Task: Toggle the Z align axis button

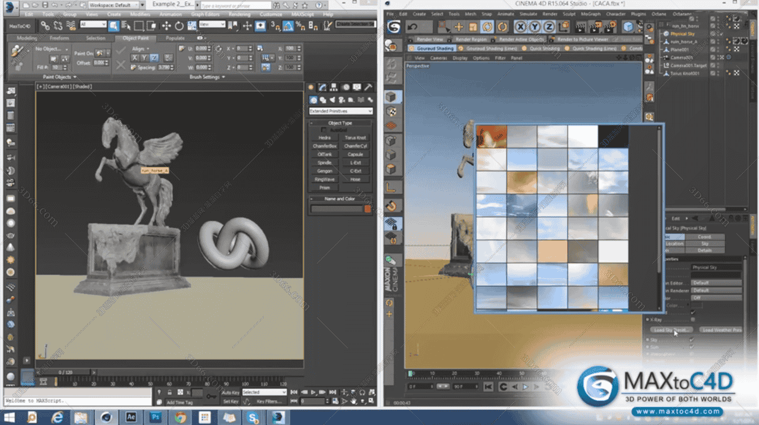Action: (x=154, y=57)
